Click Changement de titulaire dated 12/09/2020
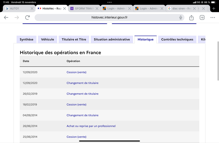 82,83
